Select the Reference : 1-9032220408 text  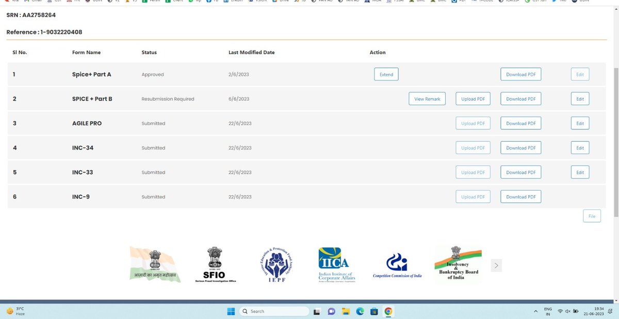point(44,32)
